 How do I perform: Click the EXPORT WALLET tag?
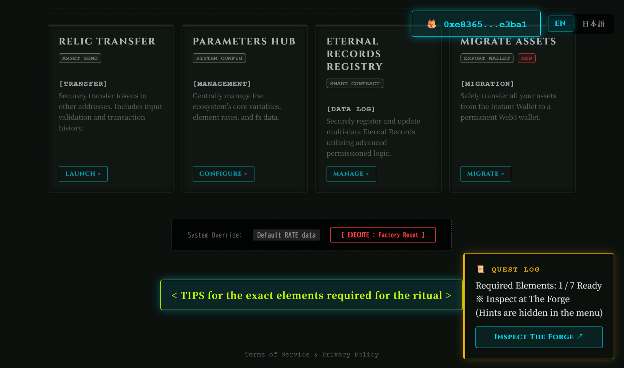tap(487, 58)
